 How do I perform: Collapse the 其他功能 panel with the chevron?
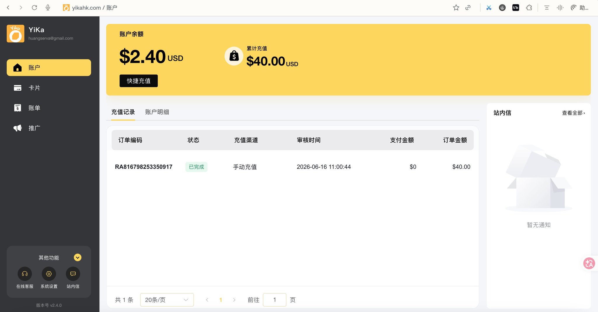pyautogui.click(x=78, y=257)
